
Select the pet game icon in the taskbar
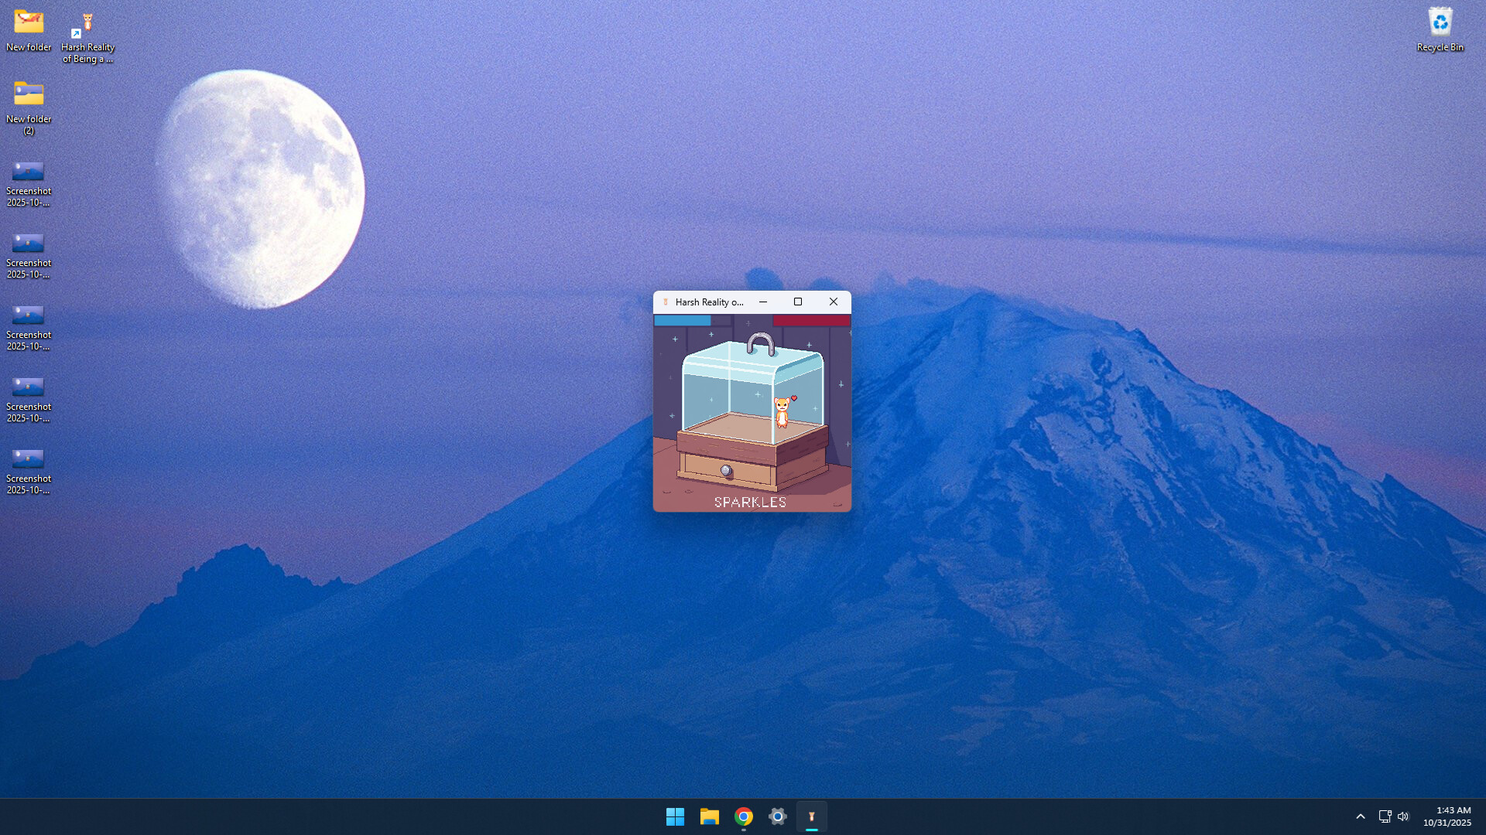click(x=812, y=816)
